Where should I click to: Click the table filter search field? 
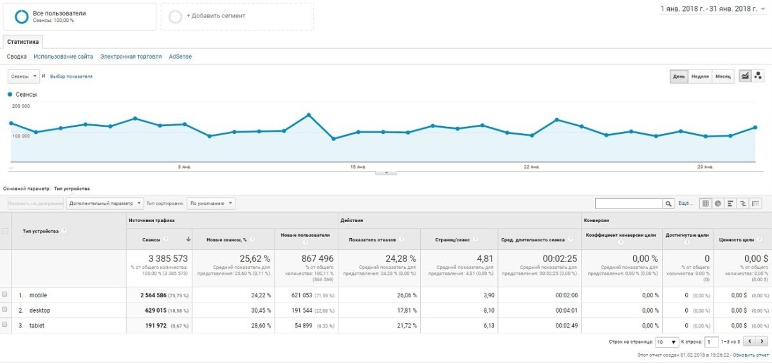pyautogui.click(x=629, y=203)
